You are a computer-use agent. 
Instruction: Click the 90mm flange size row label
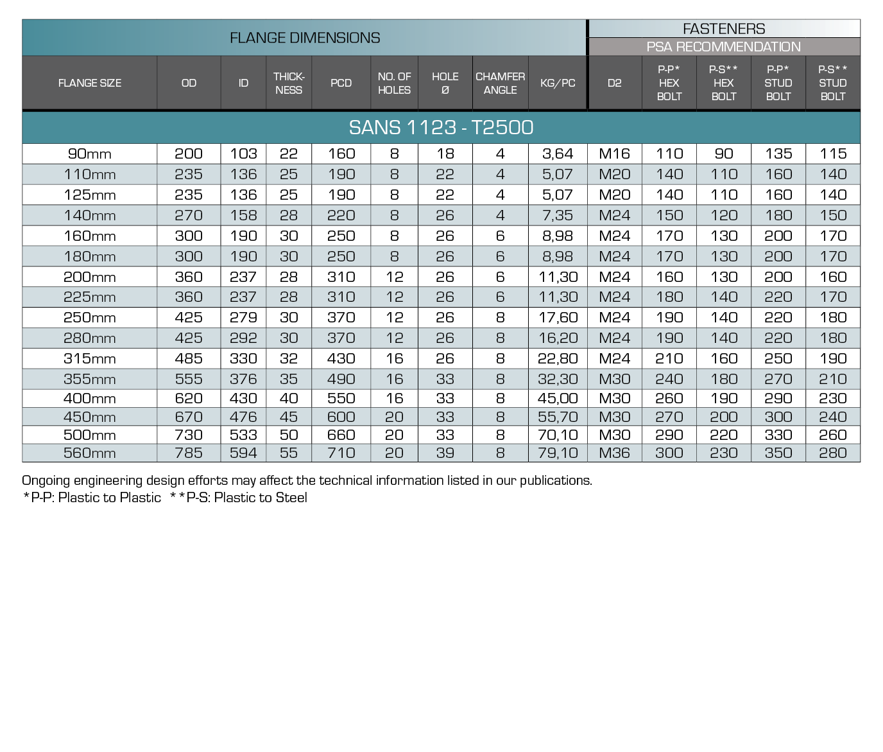click(x=90, y=154)
